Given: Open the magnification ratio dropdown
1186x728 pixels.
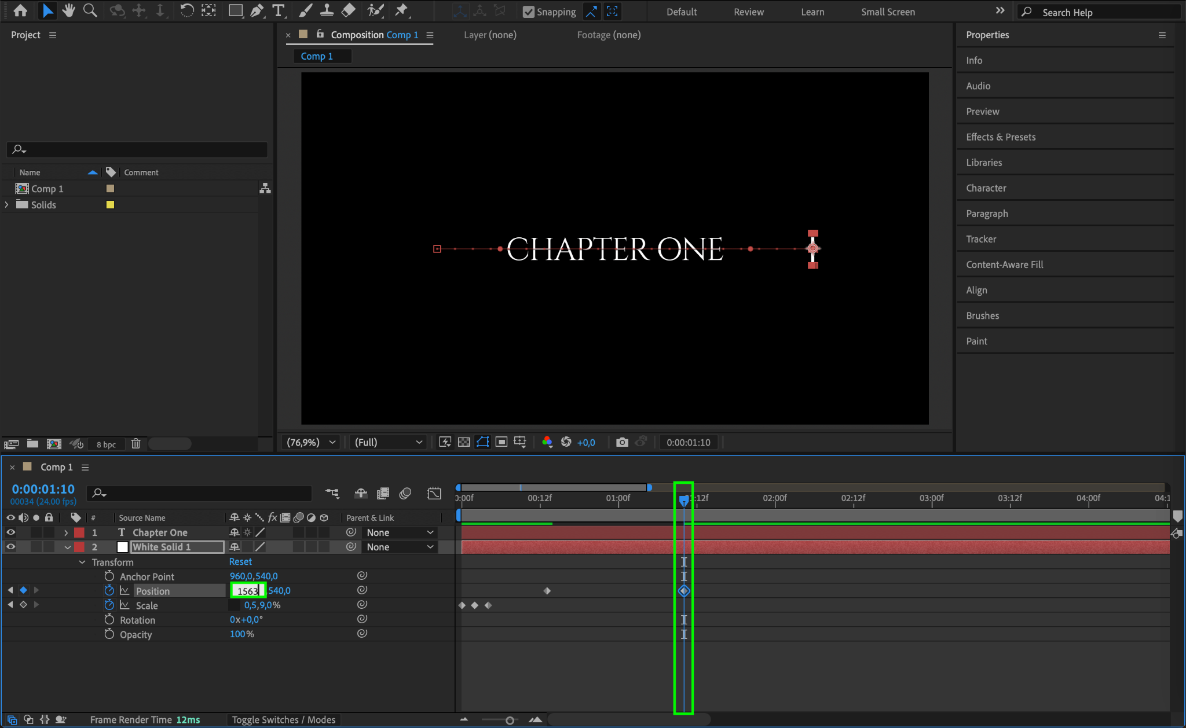Looking at the screenshot, I should (x=312, y=442).
